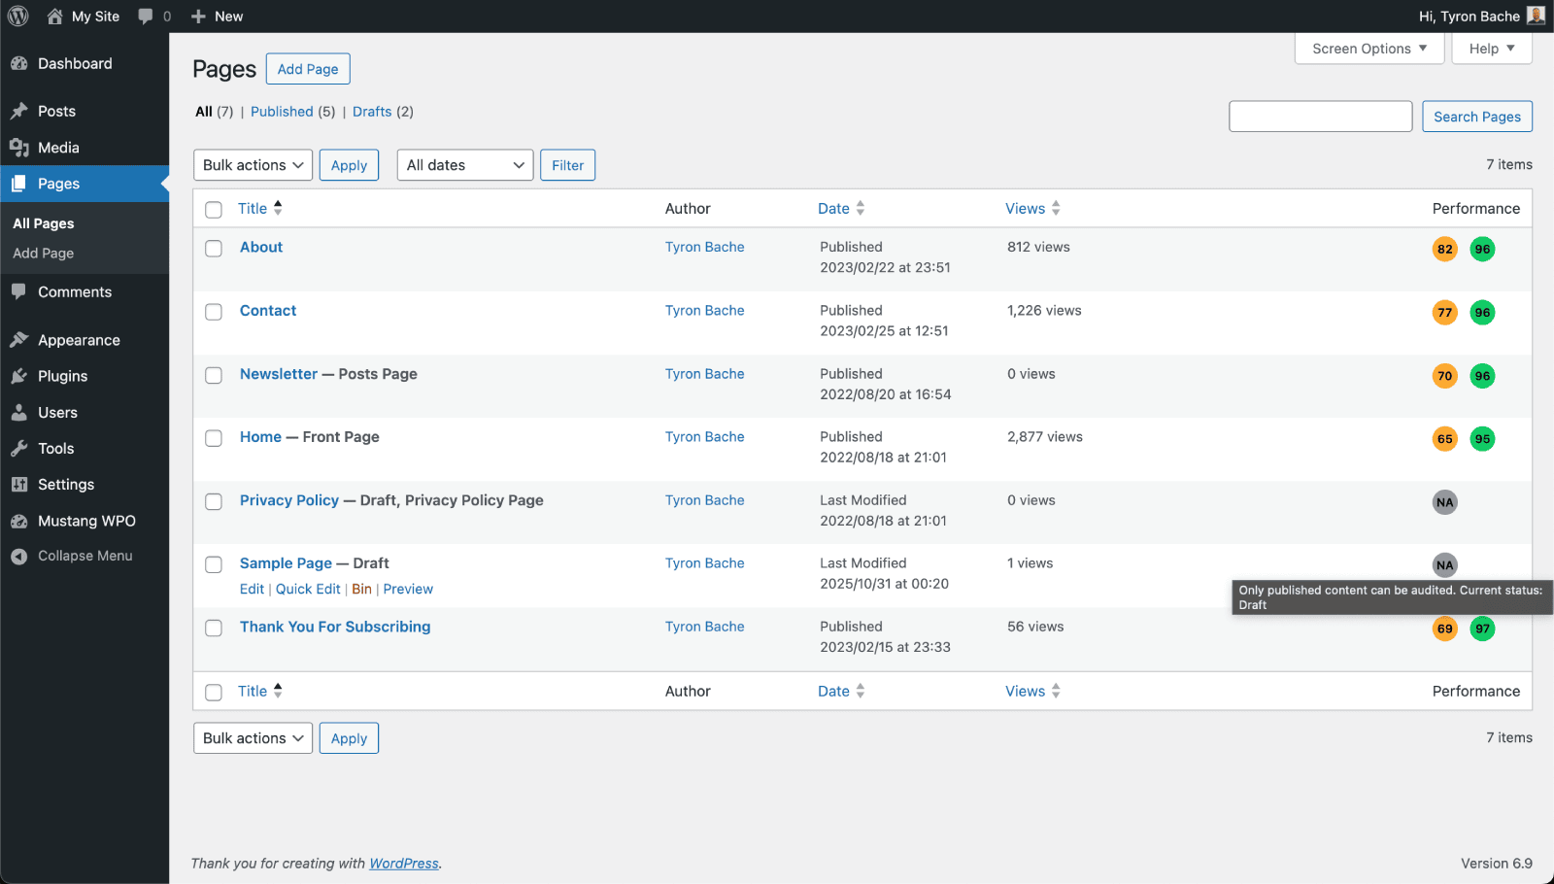Screen dimensions: 1554x884
Task: Open the Tools wrench icon
Action: [19, 448]
